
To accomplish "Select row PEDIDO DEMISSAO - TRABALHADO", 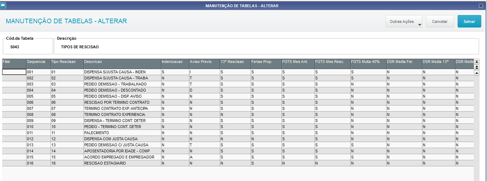I will (x=238, y=84).
